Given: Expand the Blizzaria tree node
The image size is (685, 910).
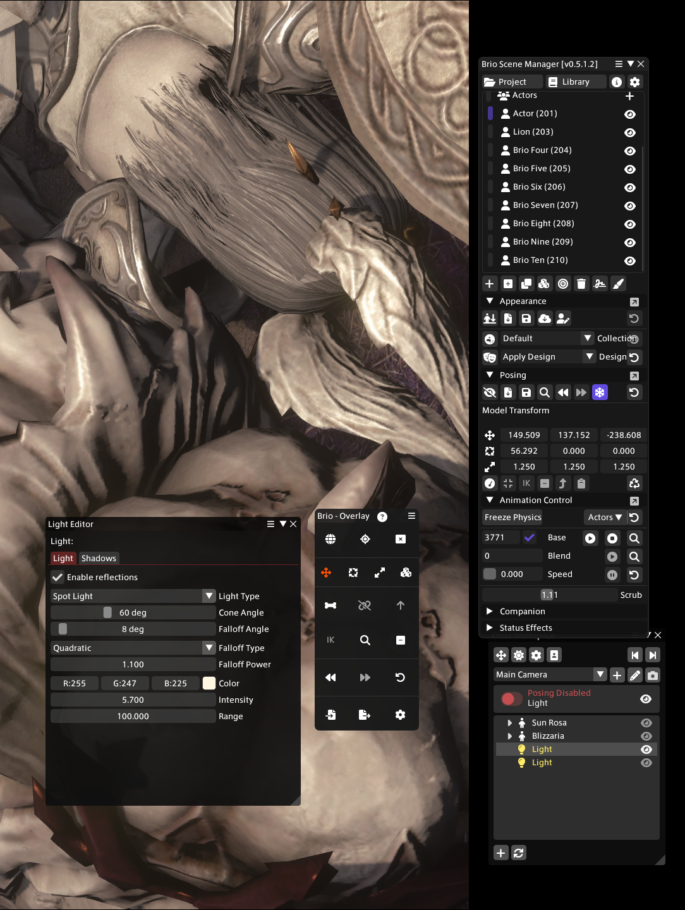Looking at the screenshot, I should (x=510, y=736).
